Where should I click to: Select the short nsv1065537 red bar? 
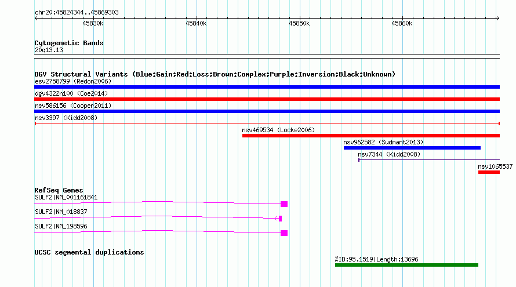(489, 172)
